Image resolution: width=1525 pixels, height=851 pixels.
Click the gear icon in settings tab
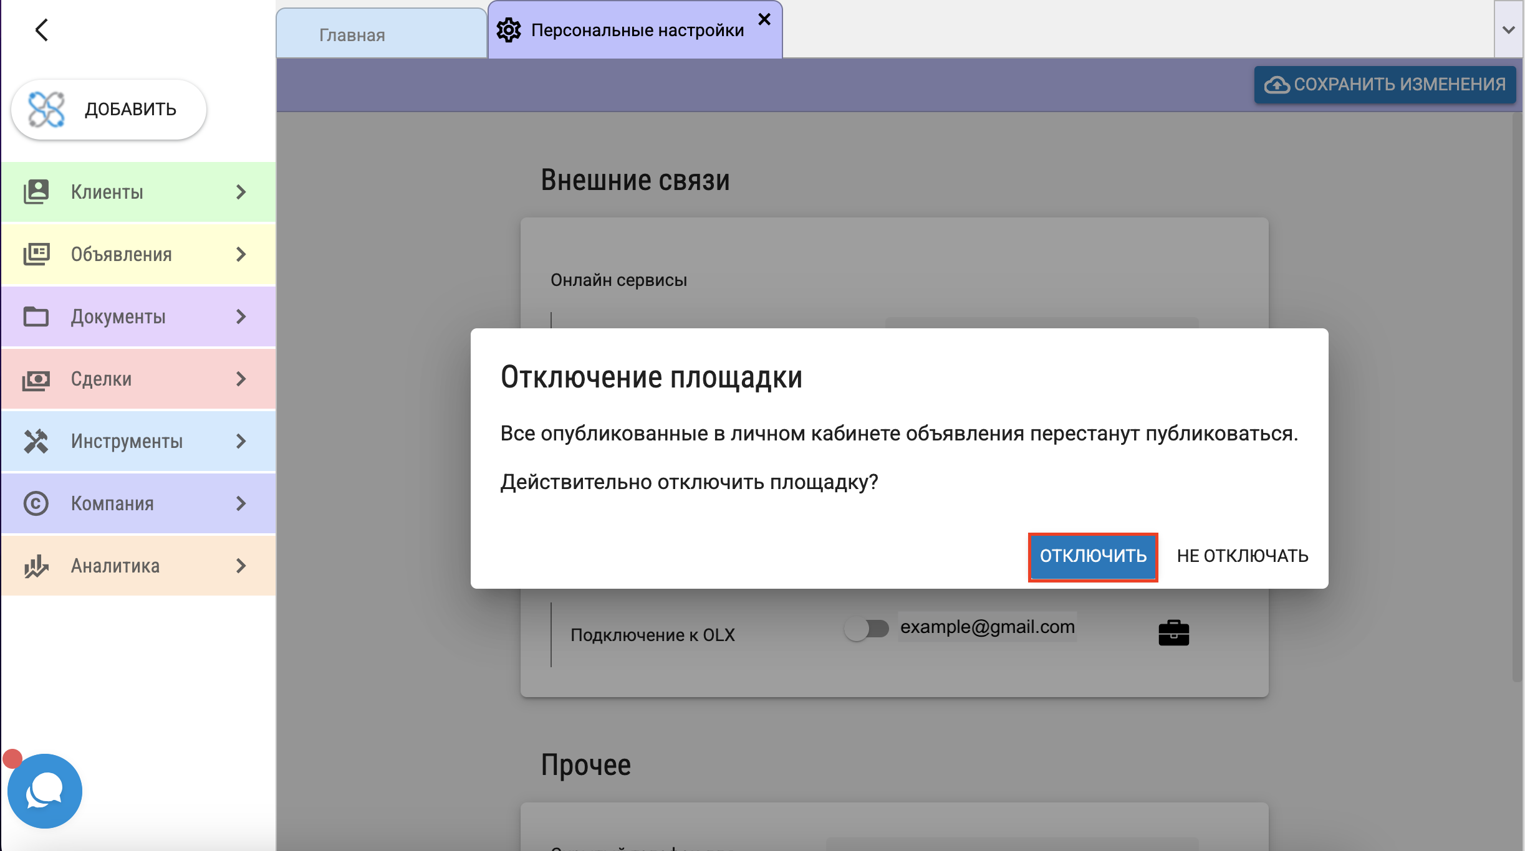pyautogui.click(x=509, y=30)
